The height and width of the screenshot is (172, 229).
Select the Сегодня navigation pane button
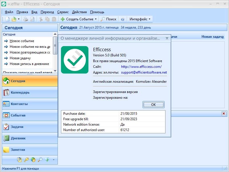(30, 81)
